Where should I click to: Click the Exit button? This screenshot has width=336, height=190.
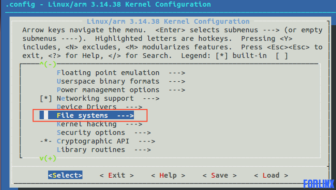click(117, 175)
